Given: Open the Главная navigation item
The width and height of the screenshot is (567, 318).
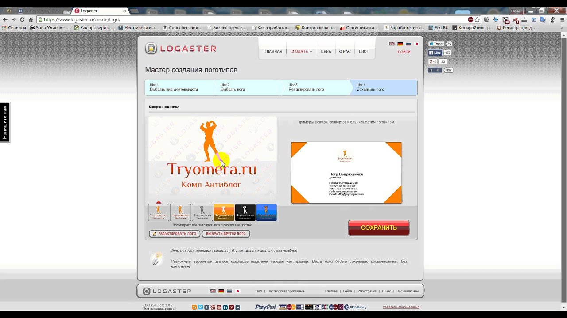Looking at the screenshot, I should click(x=273, y=52).
